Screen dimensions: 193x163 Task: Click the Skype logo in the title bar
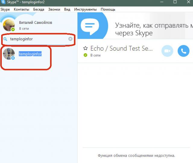coord(3,2)
